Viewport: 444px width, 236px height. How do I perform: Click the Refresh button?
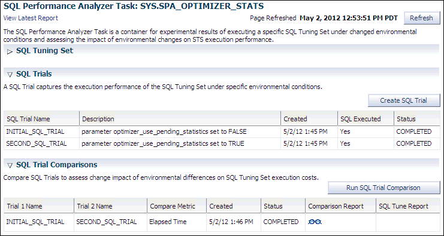coord(421,19)
